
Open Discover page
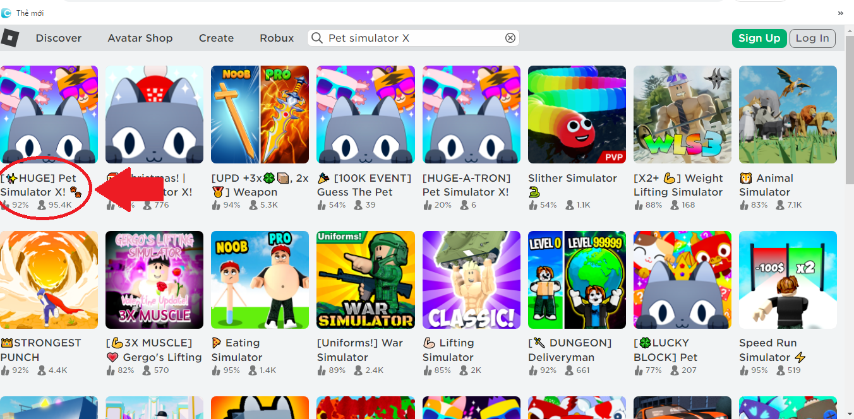pos(59,38)
